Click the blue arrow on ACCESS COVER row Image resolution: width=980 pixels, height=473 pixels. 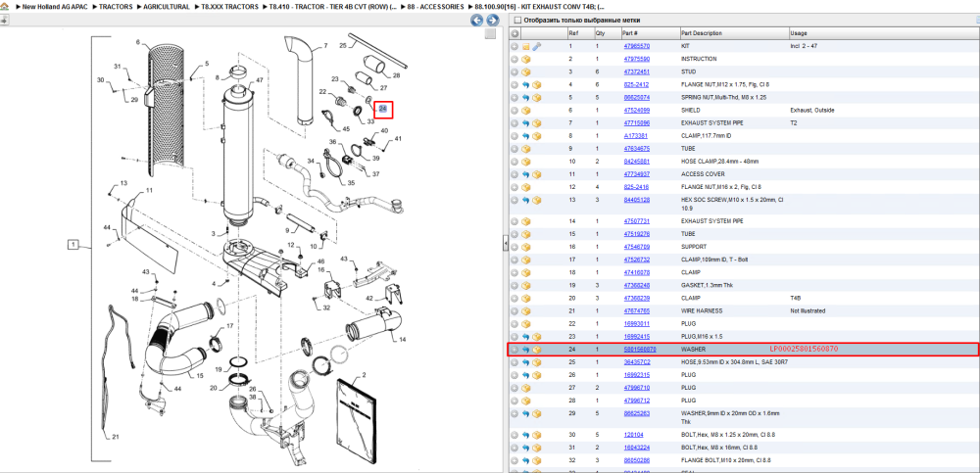(x=525, y=174)
